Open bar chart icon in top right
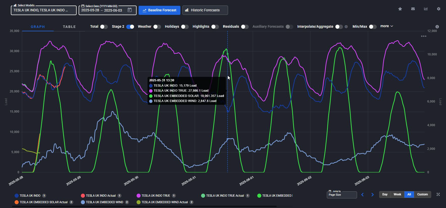Image resolution: width=446 pixels, height=208 pixels. (426, 9)
